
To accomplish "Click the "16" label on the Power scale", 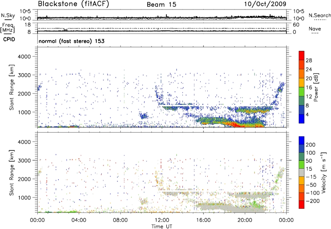I will click(x=309, y=88).
